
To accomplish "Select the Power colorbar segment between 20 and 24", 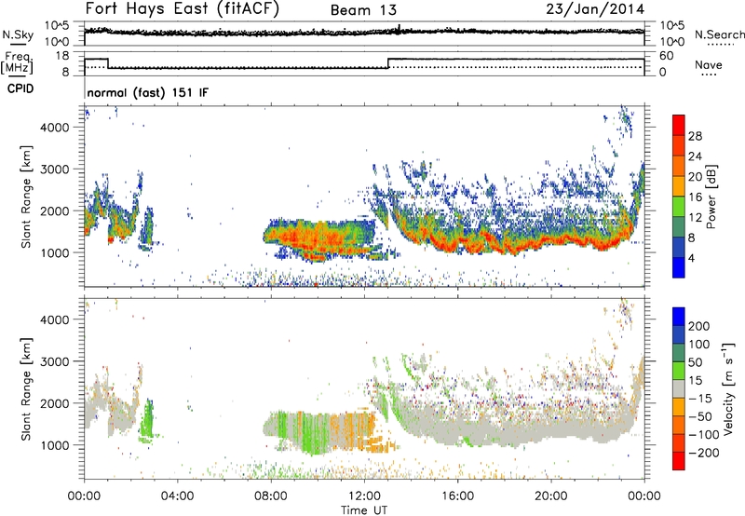I will (679, 166).
